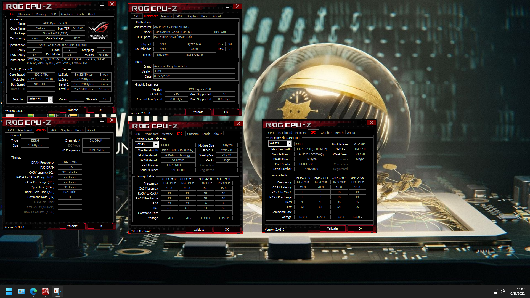This screenshot has width=530, height=298.
Task: Minimize the Mainboard tab window
Action: tap(228, 7)
